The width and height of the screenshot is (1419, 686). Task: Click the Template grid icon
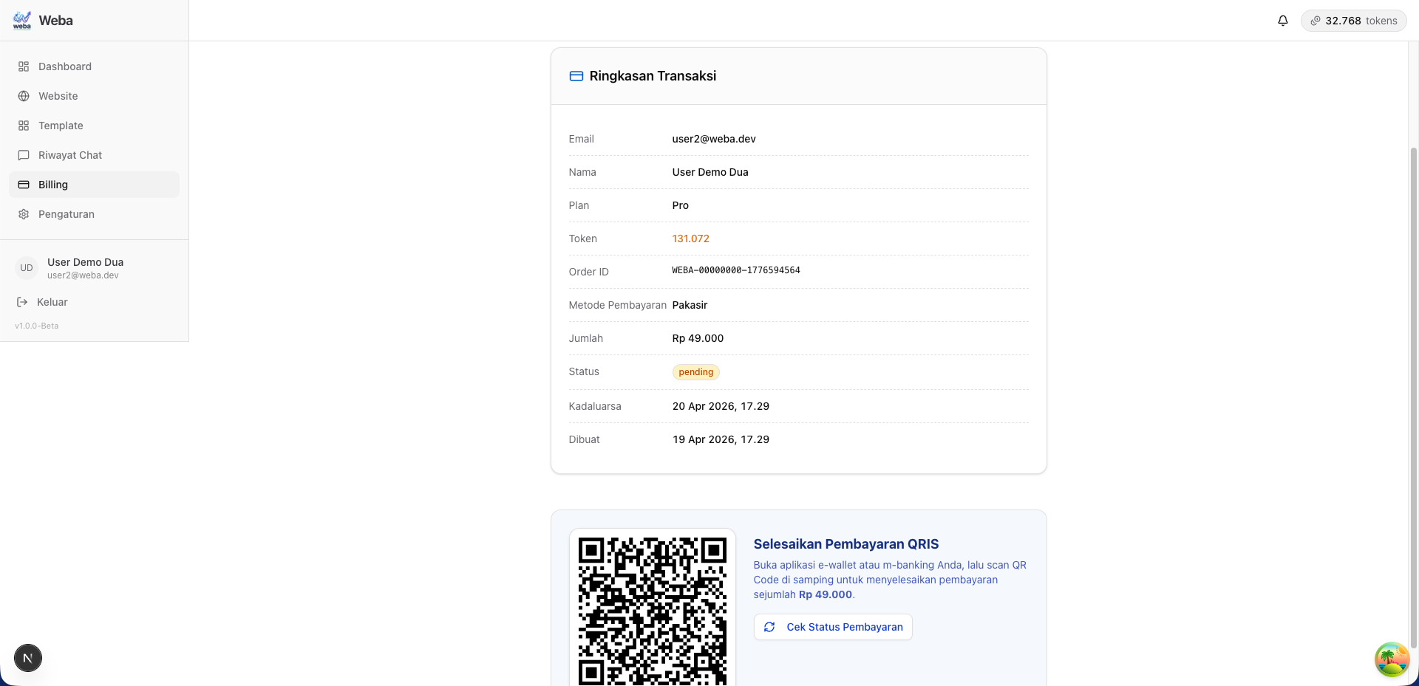[24, 126]
